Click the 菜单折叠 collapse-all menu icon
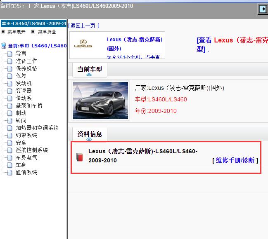Viewport: 268px width, 239px height. click(33, 32)
